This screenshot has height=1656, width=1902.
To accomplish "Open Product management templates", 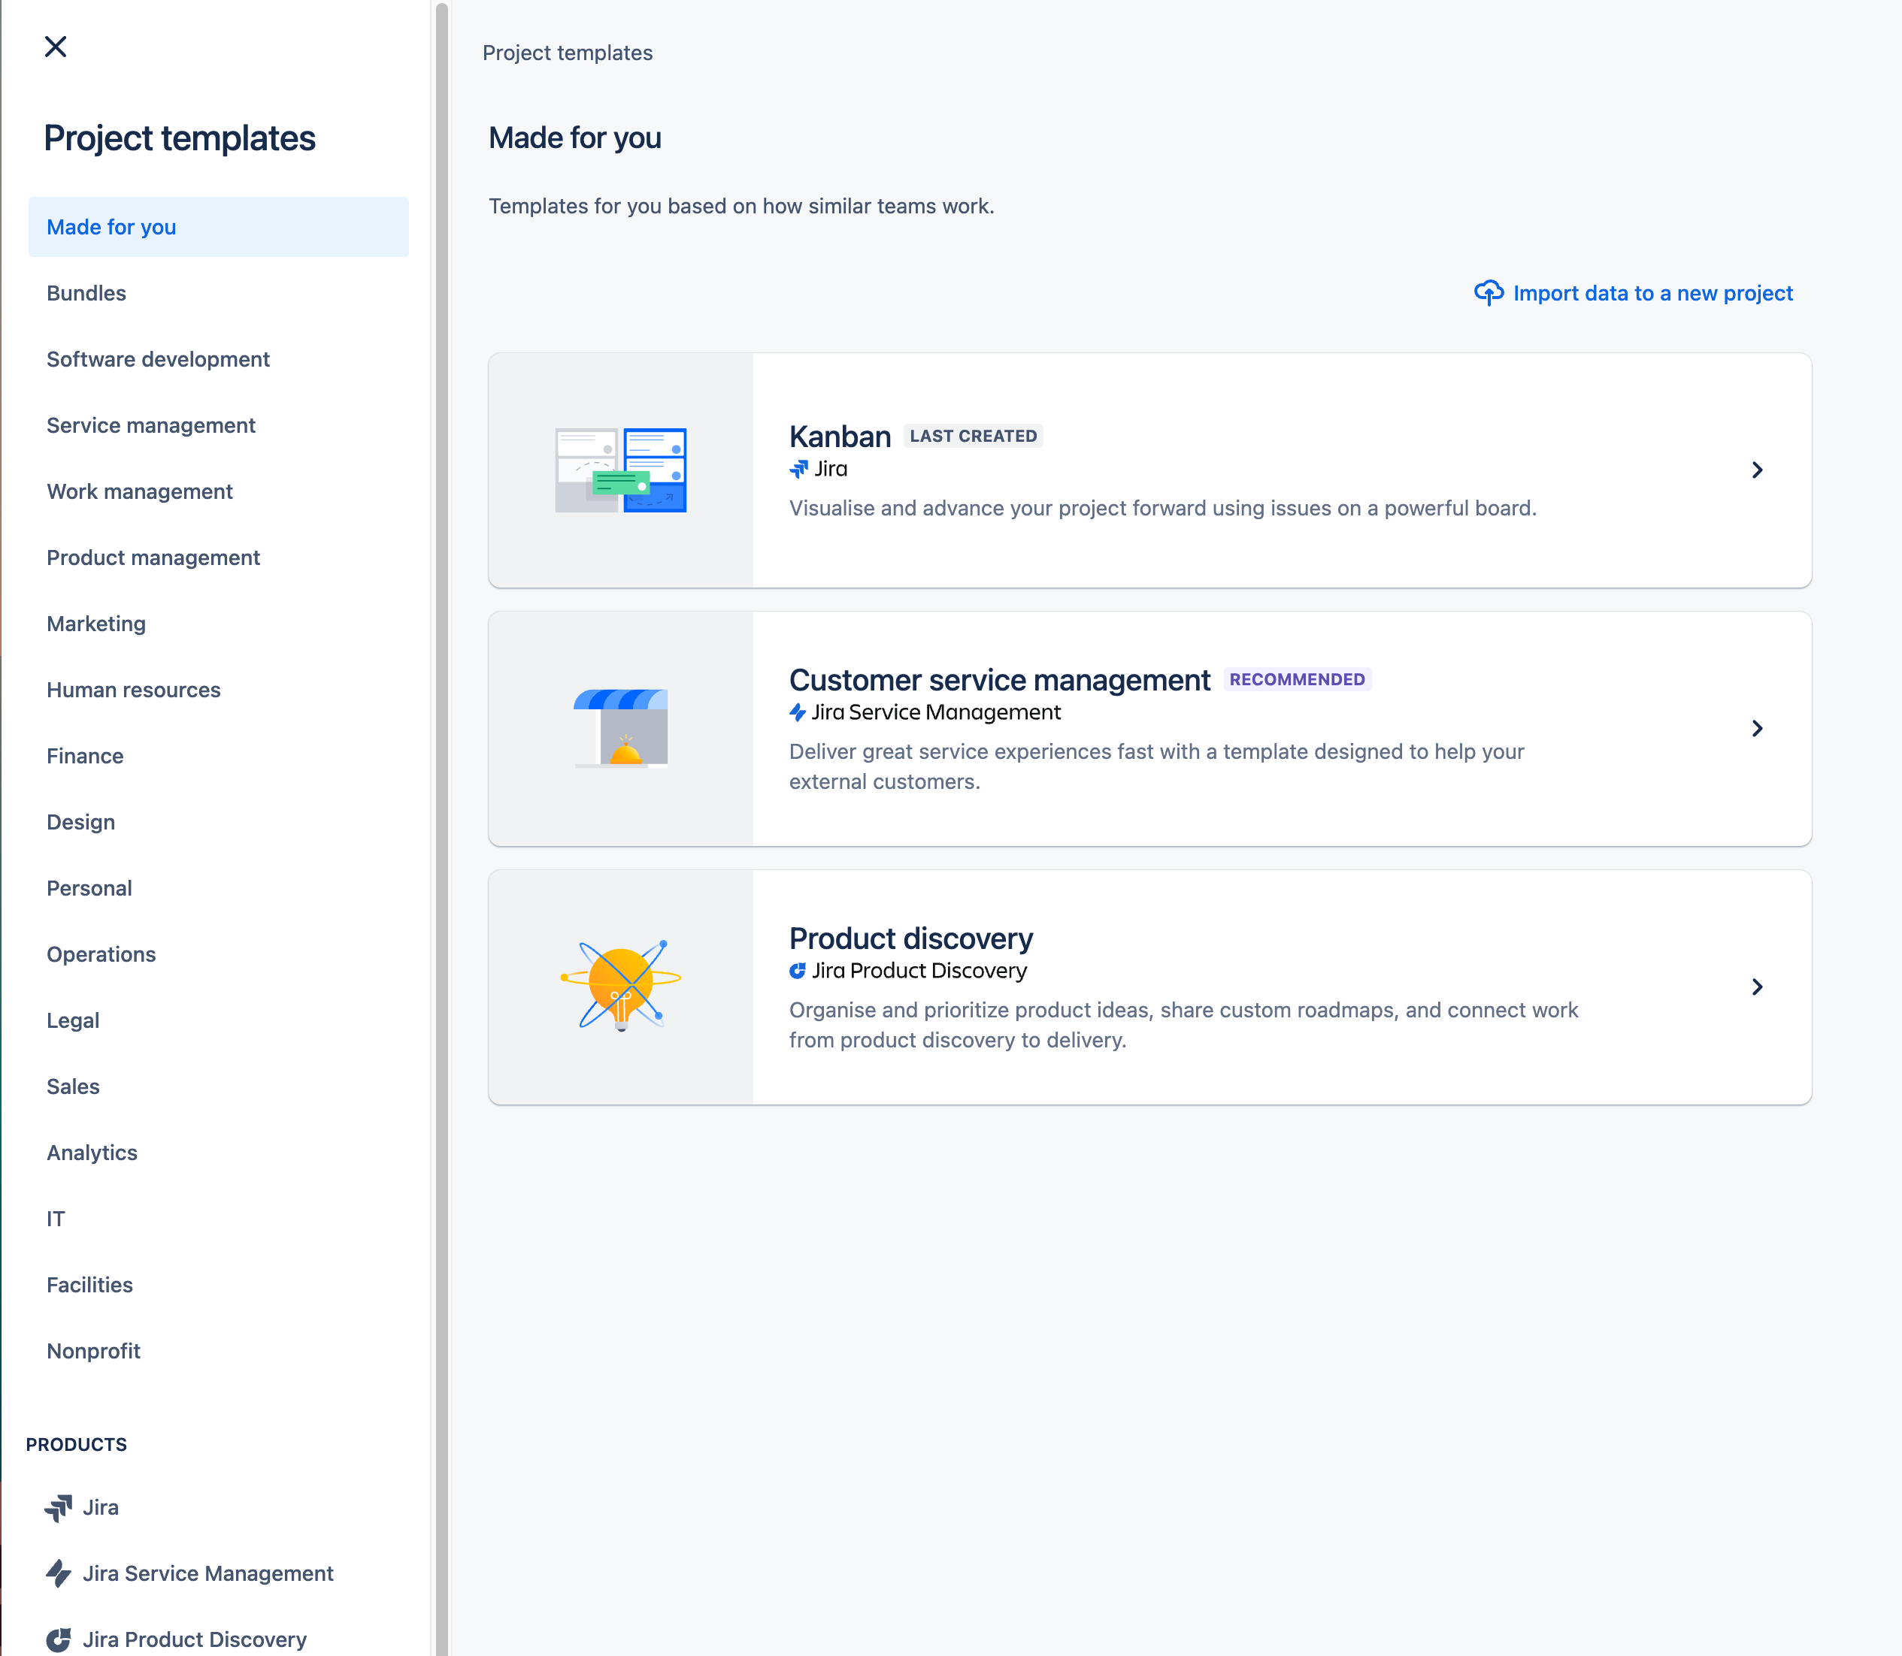I will tap(218, 558).
